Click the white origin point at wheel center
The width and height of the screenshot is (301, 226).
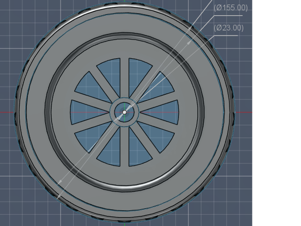[124, 112]
